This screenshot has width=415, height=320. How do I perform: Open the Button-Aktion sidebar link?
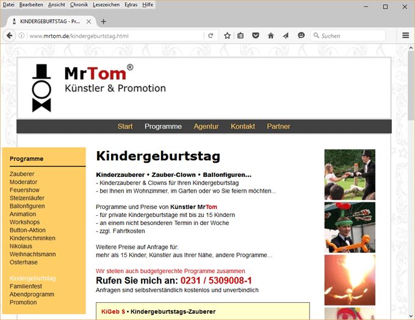point(27,230)
